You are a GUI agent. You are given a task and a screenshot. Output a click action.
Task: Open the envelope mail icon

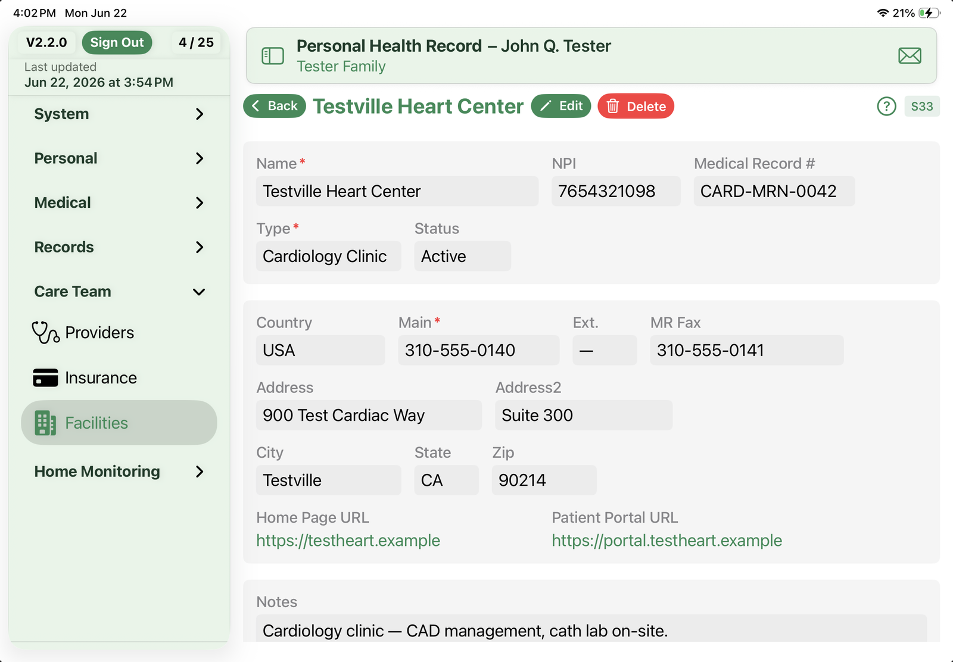(x=910, y=56)
